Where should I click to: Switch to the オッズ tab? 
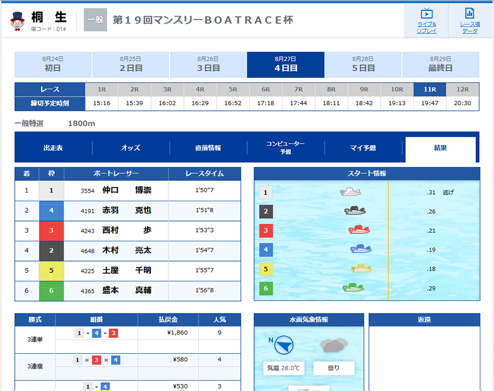click(131, 148)
